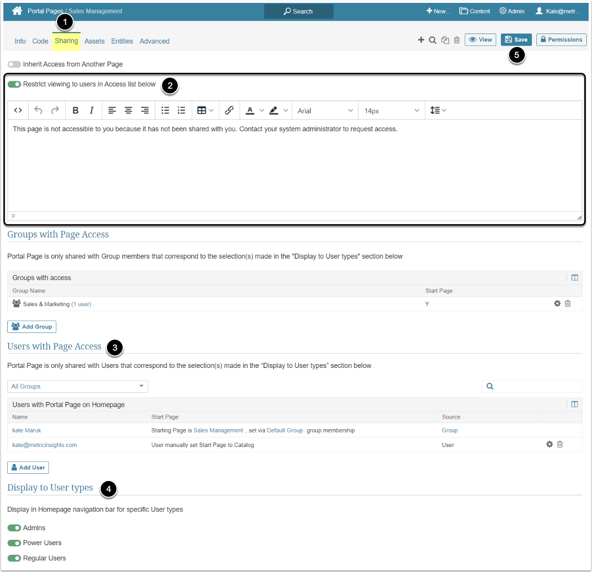Viewport: 592px width, 572px height.
Task: Click the users table search field
Action: point(532,387)
